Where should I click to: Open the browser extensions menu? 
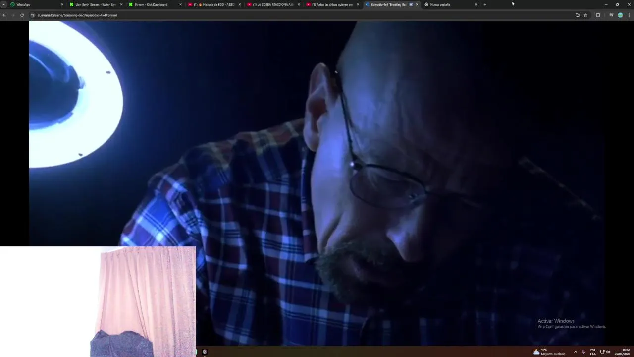point(598,15)
